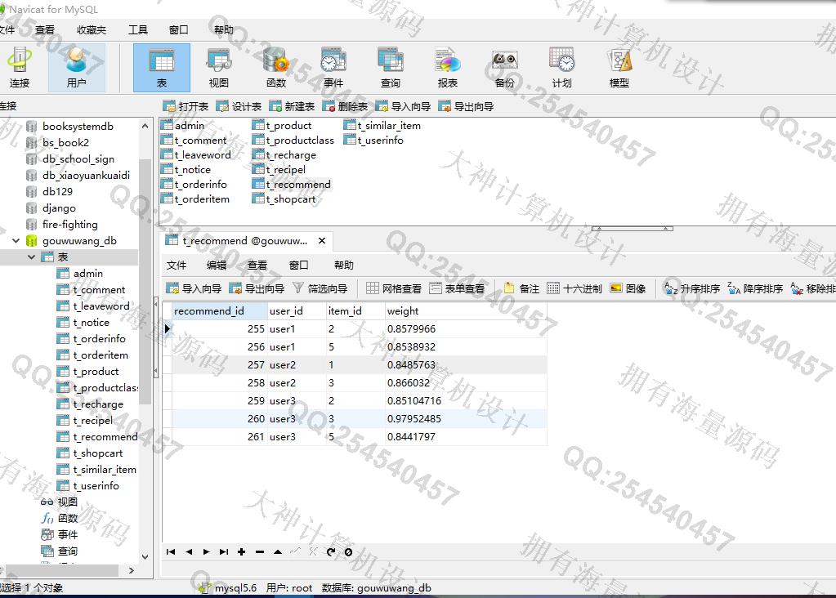This screenshot has width=836, height=598.
Task: Select the 用户 (User) toolbar icon
Action: [76, 68]
